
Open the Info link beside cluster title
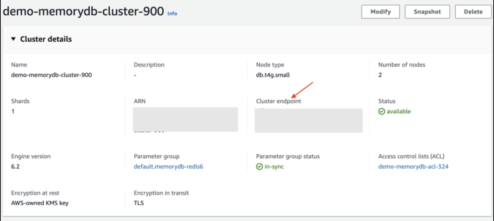pos(172,13)
